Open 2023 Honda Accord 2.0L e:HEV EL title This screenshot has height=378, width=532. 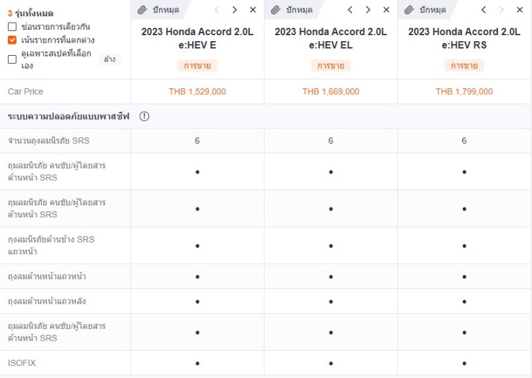point(331,39)
